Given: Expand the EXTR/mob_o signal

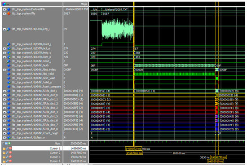Looking at the screenshot, I should [x=4, y=53].
